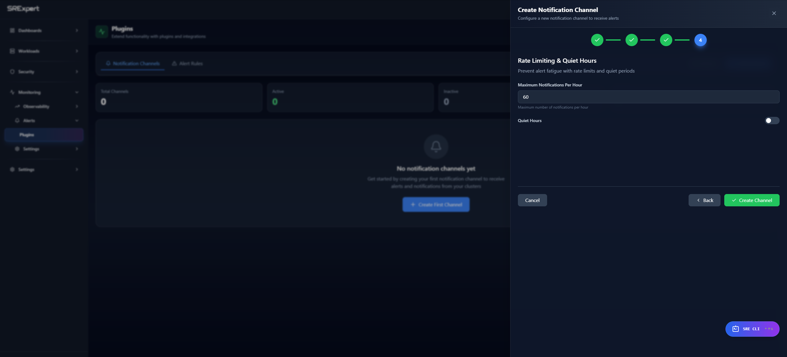
Task: Click step 4 indicator in the wizard
Action: (x=701, y=40)
